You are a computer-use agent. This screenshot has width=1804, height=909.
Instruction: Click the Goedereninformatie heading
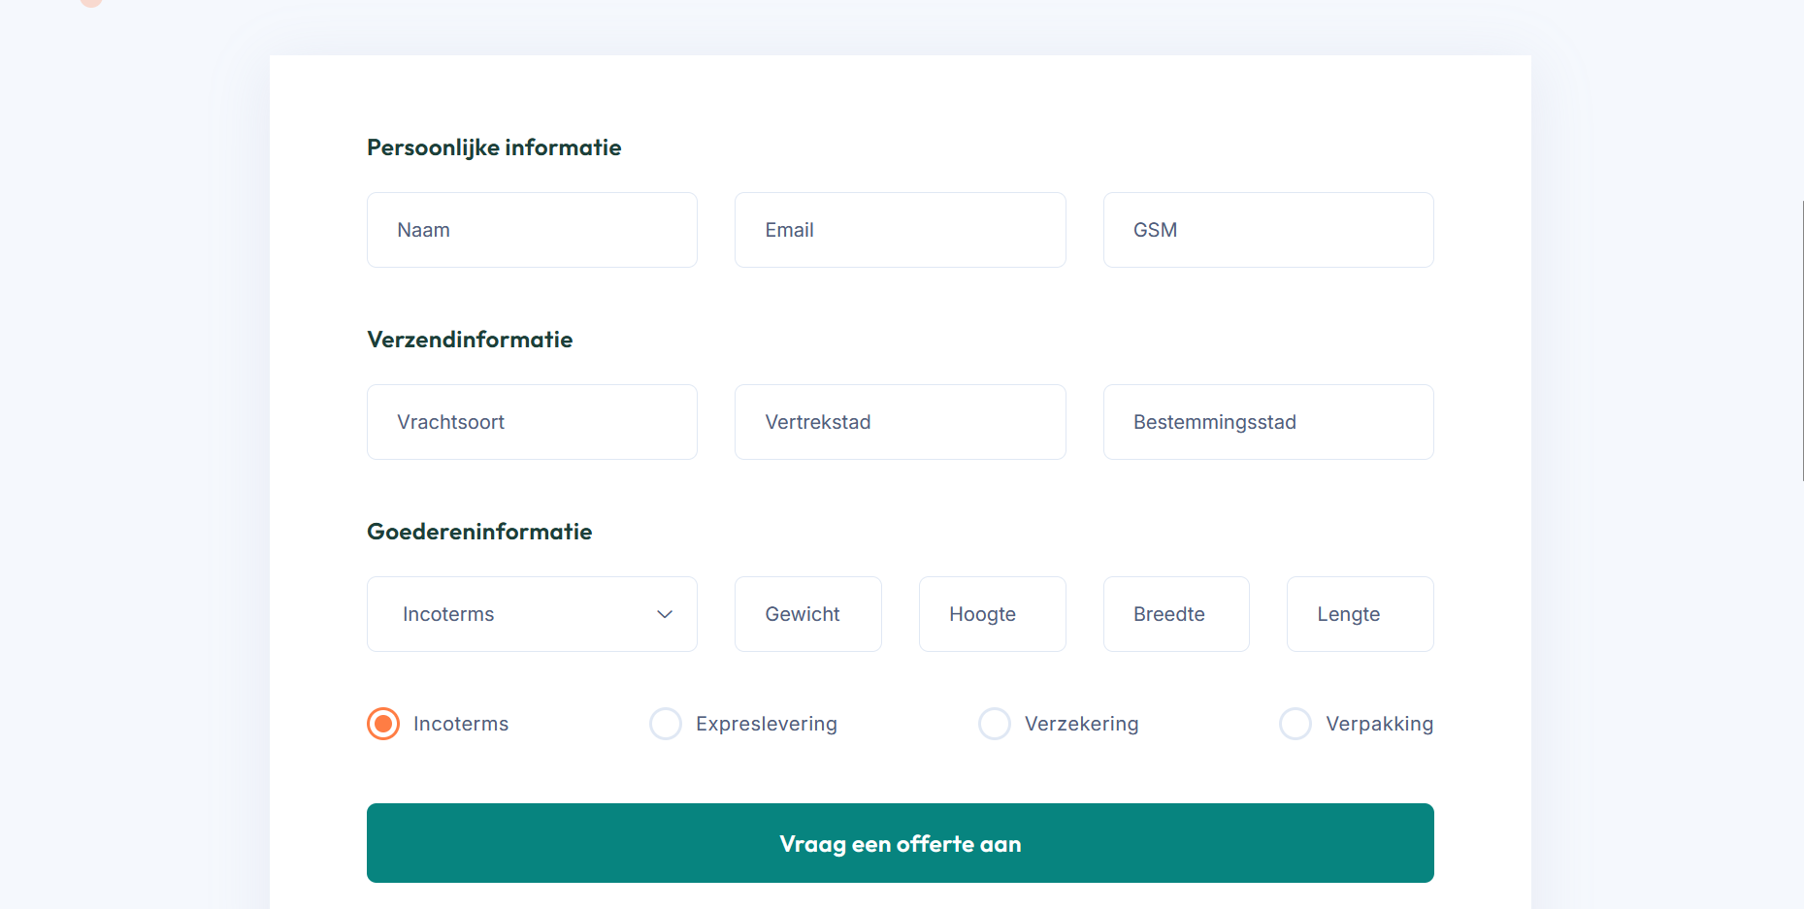tap(479, 532)
